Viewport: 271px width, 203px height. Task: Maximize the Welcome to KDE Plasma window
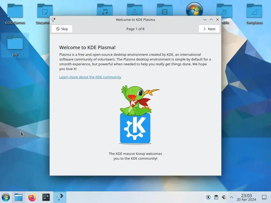(x=211, y=20)
